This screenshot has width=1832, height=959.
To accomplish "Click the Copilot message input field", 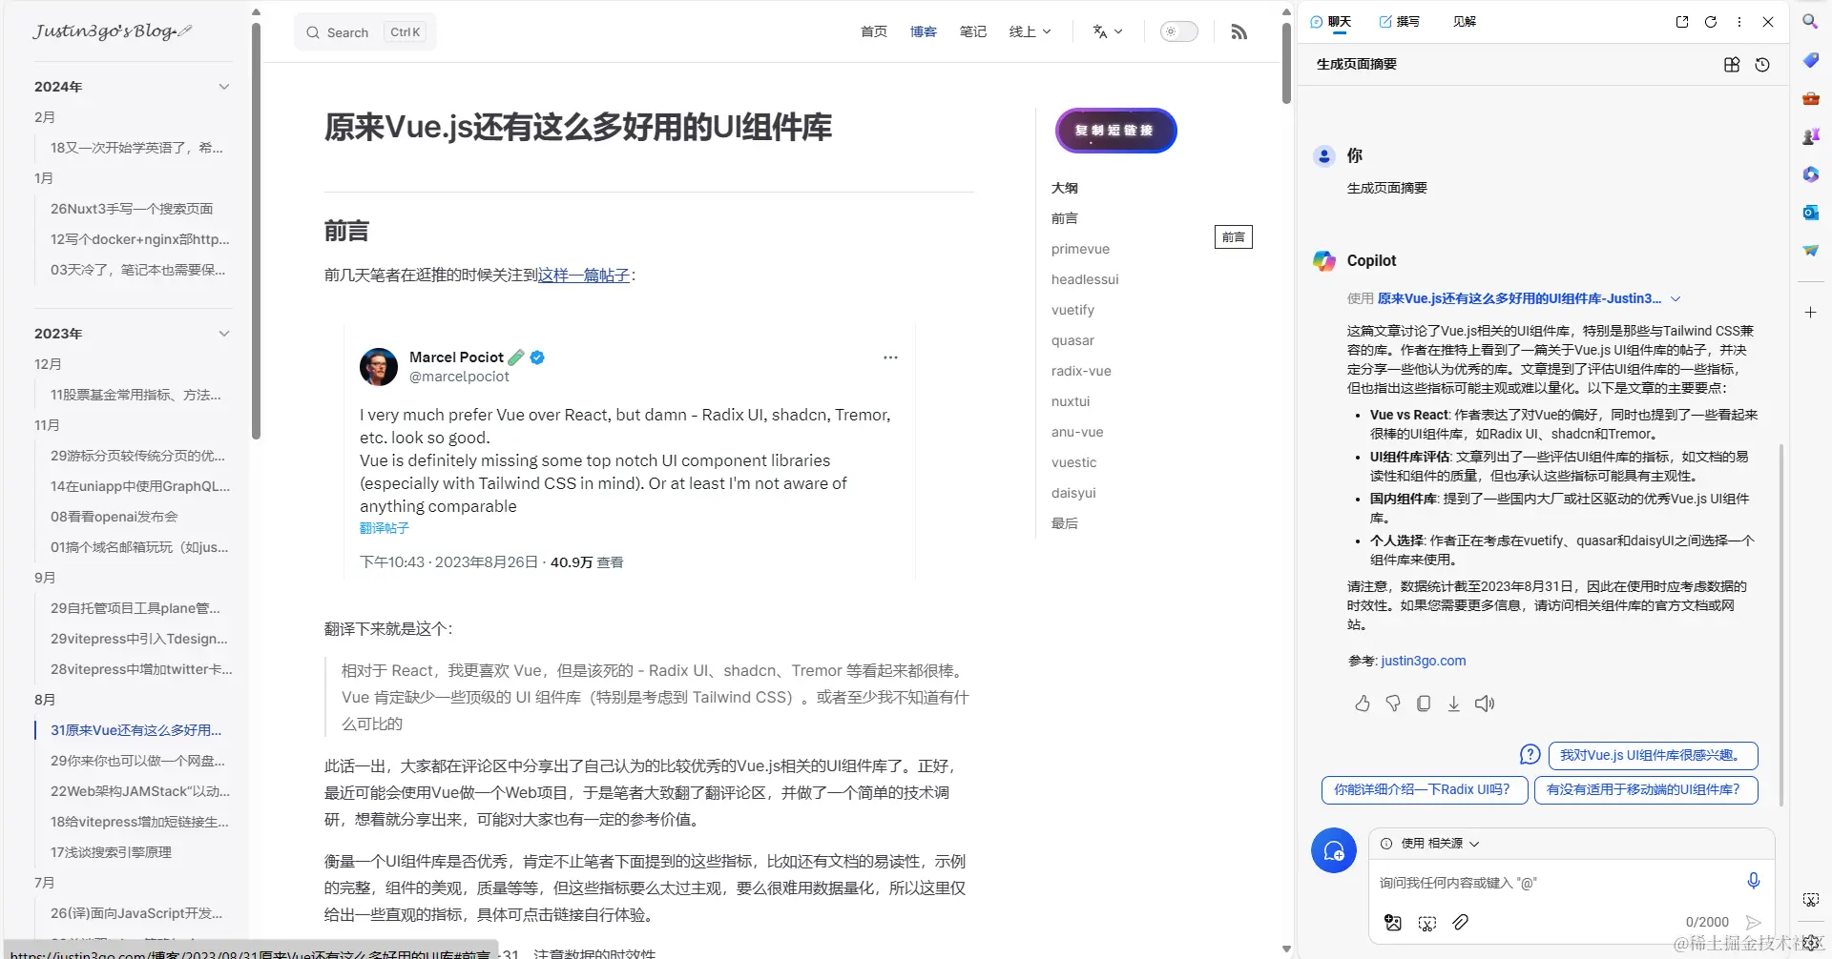I will coord(1557,883).
